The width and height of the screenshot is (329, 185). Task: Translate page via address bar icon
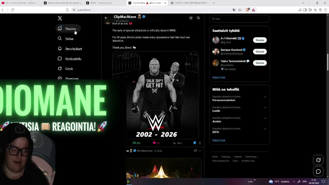pos(234,10)
